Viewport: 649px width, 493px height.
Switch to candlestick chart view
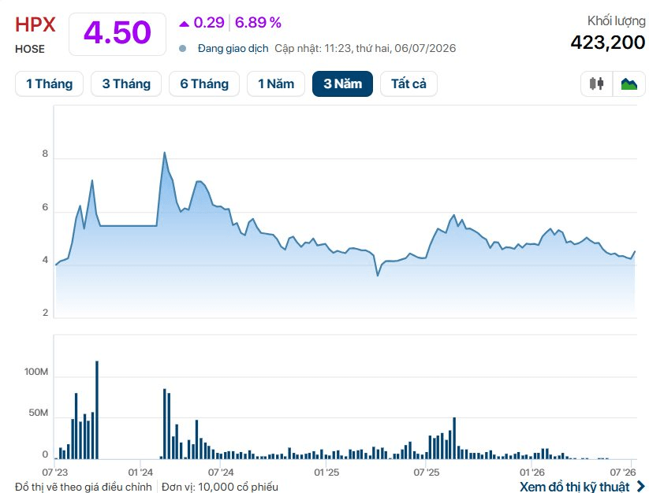coord(596,84)
